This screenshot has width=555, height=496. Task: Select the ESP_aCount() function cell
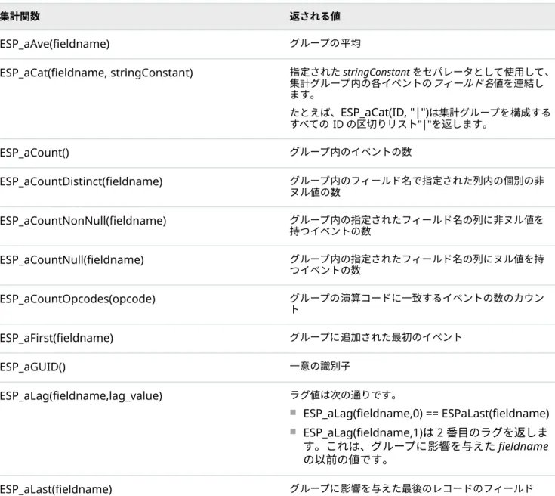pyautogui.click(x=35, y=153)
